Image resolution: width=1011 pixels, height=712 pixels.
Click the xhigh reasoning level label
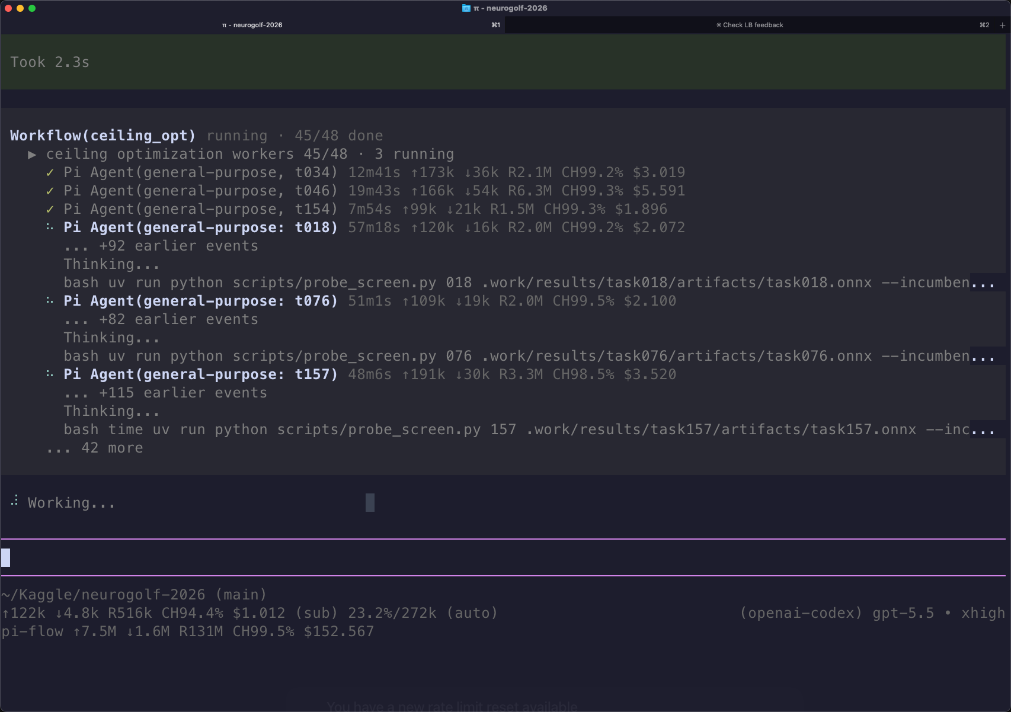click(x=983, y=613)
